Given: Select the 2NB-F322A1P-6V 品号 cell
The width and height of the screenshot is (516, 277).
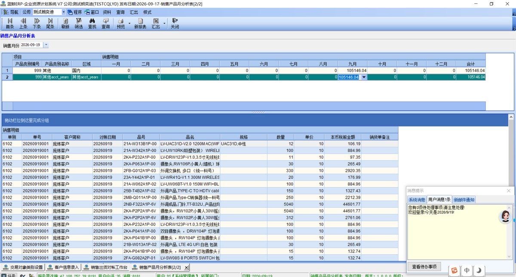Looking at the screenshot, I should 140,204.
